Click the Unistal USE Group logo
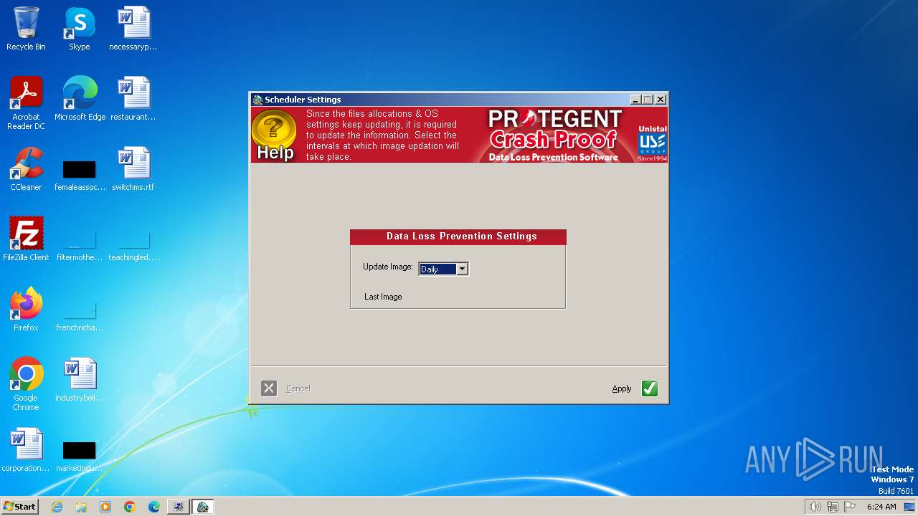 (651, 143)
